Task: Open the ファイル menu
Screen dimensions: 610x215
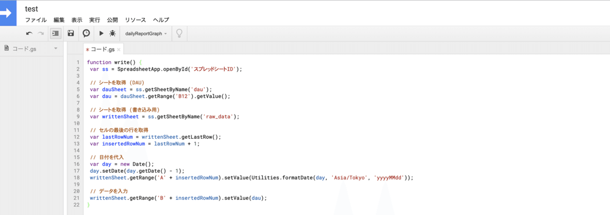Action: 36,20
